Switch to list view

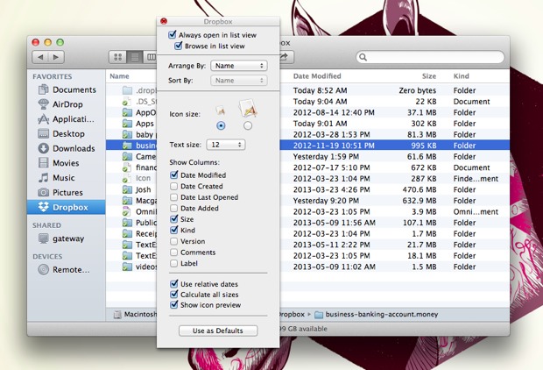click(135, 57)
